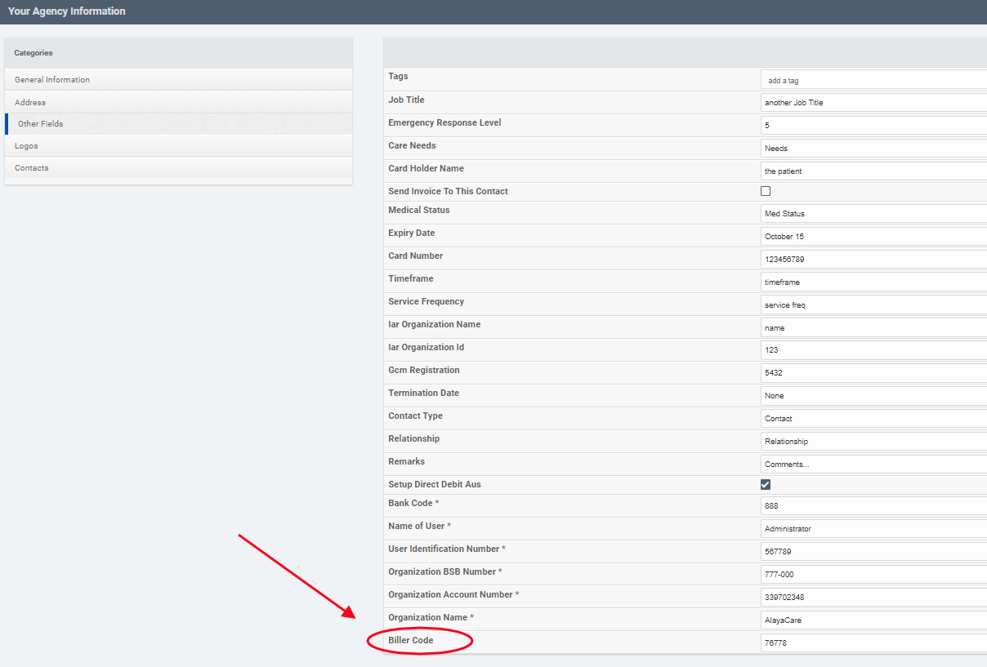This screenshot has width=987, height=667.
Task: Click into the Care Needs field
Action: point(873,149)
